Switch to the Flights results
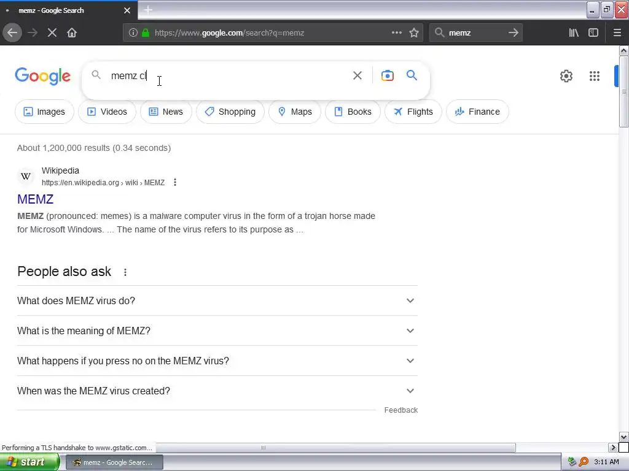This screenshot has width=629, height=471. [413, 112]
